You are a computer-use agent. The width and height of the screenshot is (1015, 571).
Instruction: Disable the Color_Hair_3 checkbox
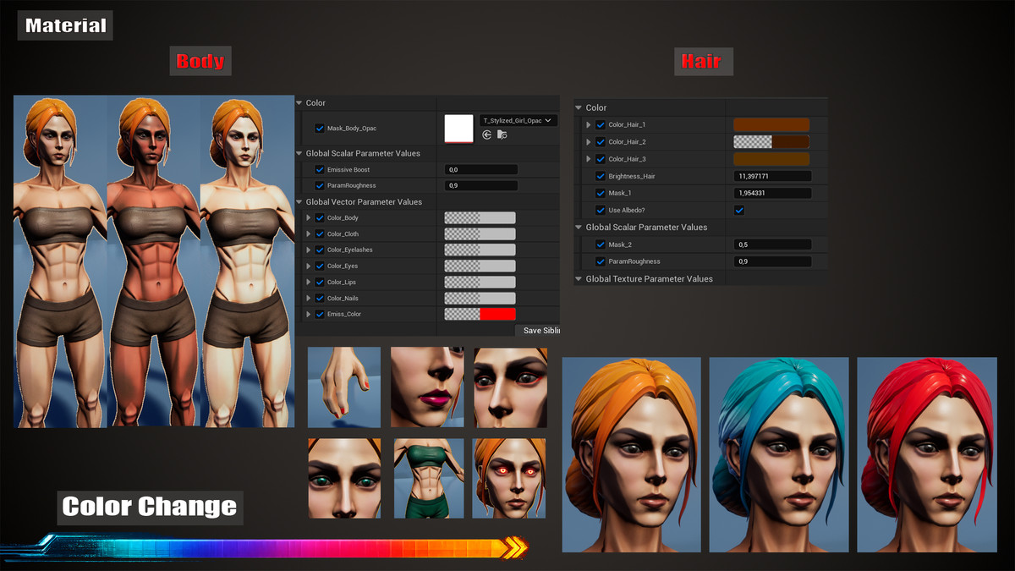(601, 159)
